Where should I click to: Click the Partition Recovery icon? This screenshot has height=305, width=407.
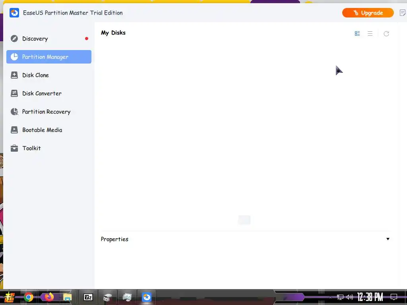14,112
